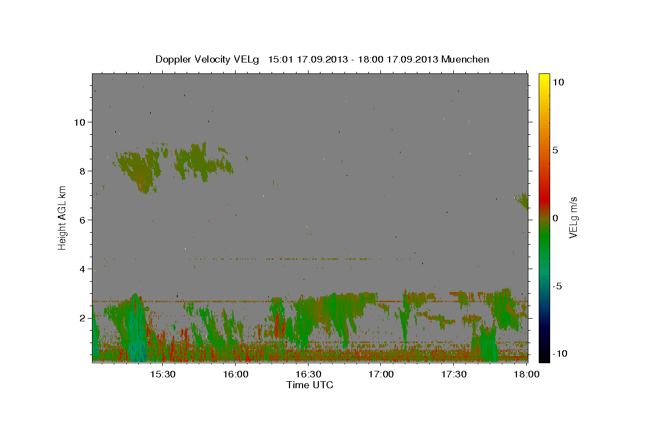Click colorbar tick label 0
This screenshot has width=653, height=435.
point(555,218)
